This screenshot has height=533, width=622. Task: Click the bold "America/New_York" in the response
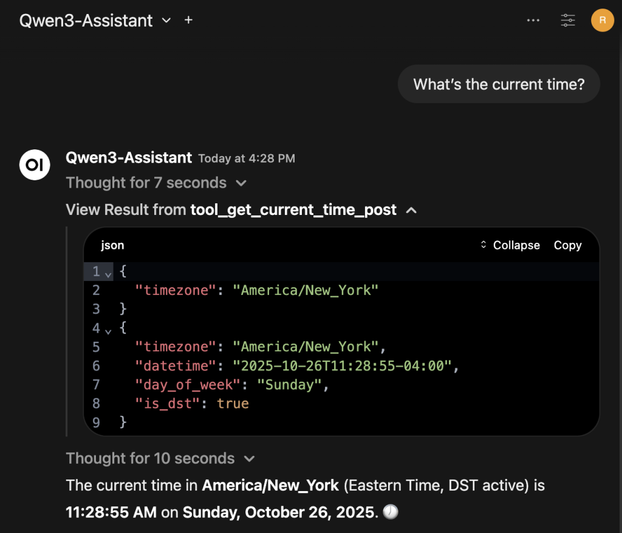270,486
